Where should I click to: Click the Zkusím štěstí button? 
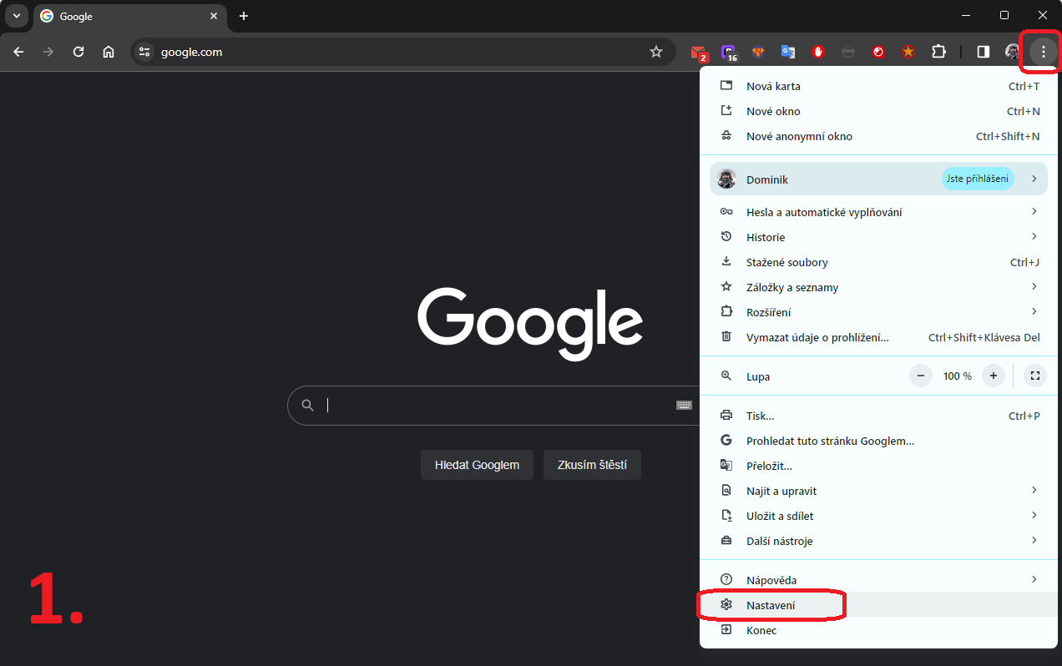click(592, 465)
